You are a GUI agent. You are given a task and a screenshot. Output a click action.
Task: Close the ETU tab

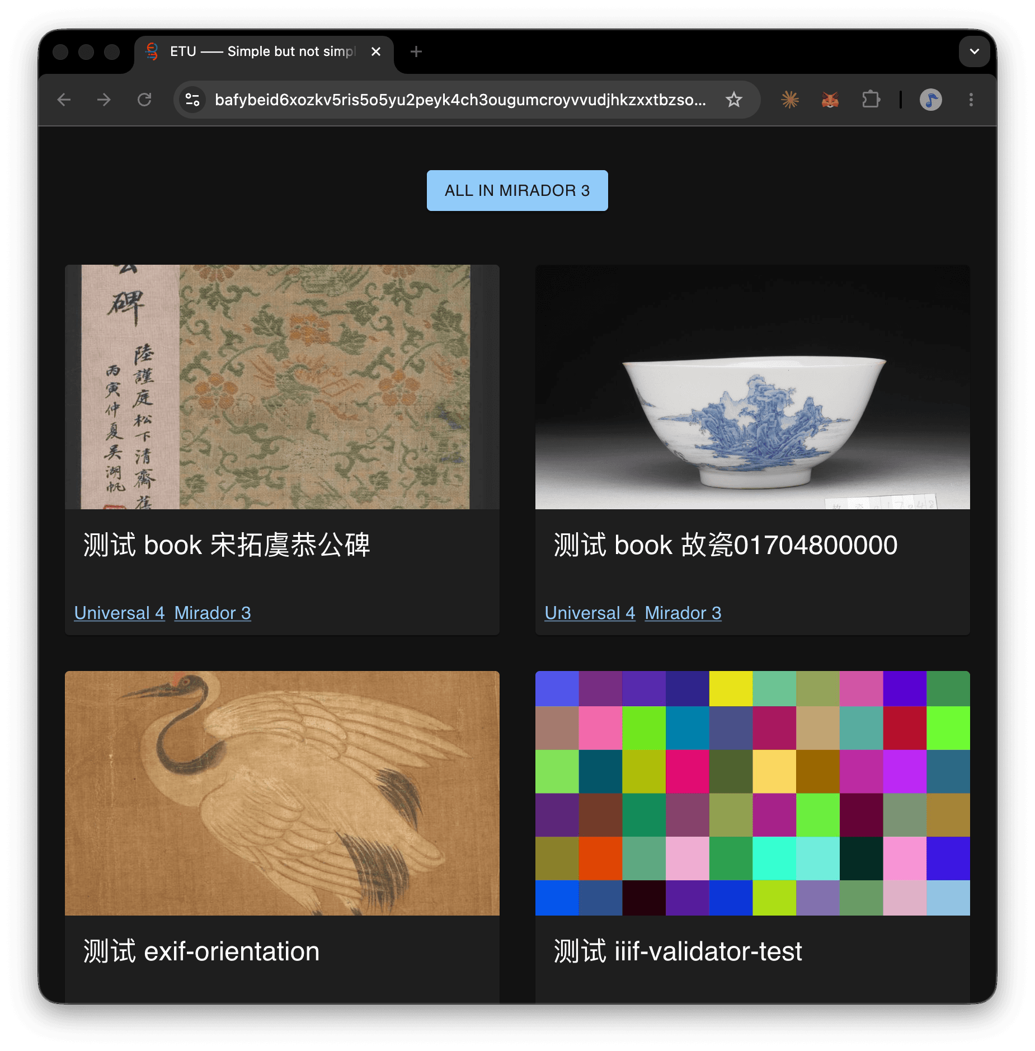pyautogui.click(x=376, y=51)
